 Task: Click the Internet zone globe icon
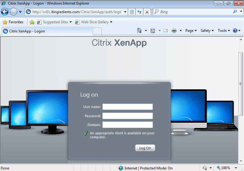coord(121,168)
